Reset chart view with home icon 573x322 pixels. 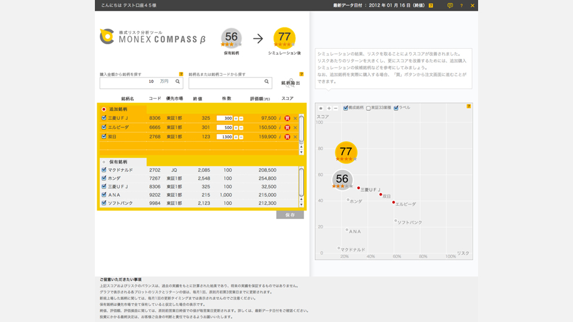click(321, 109)
